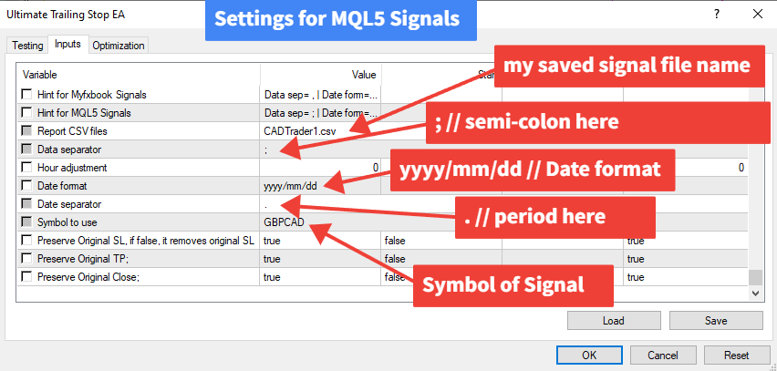Check Preserve Original SL checkbox
The image size is (777, 371).
(x=26, y=241)
